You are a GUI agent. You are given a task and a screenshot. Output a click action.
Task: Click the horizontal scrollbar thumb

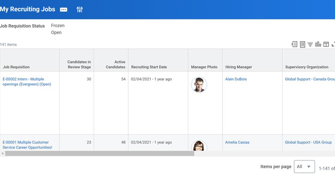point(99,154)
